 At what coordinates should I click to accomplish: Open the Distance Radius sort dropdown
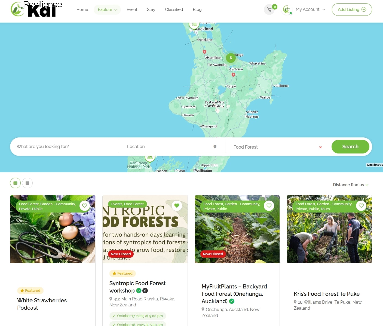[351, 185]
